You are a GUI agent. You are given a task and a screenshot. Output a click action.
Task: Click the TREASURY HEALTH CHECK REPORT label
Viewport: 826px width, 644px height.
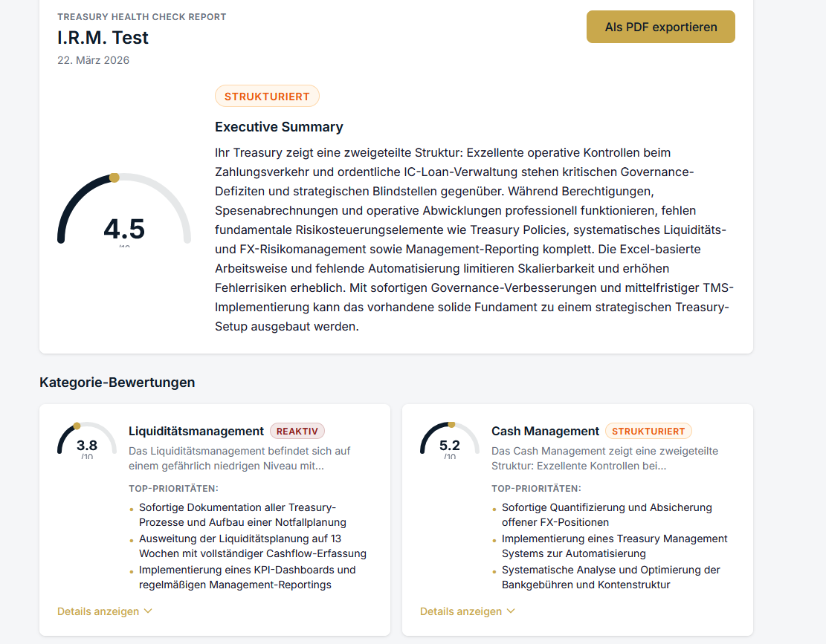point(141,16)
